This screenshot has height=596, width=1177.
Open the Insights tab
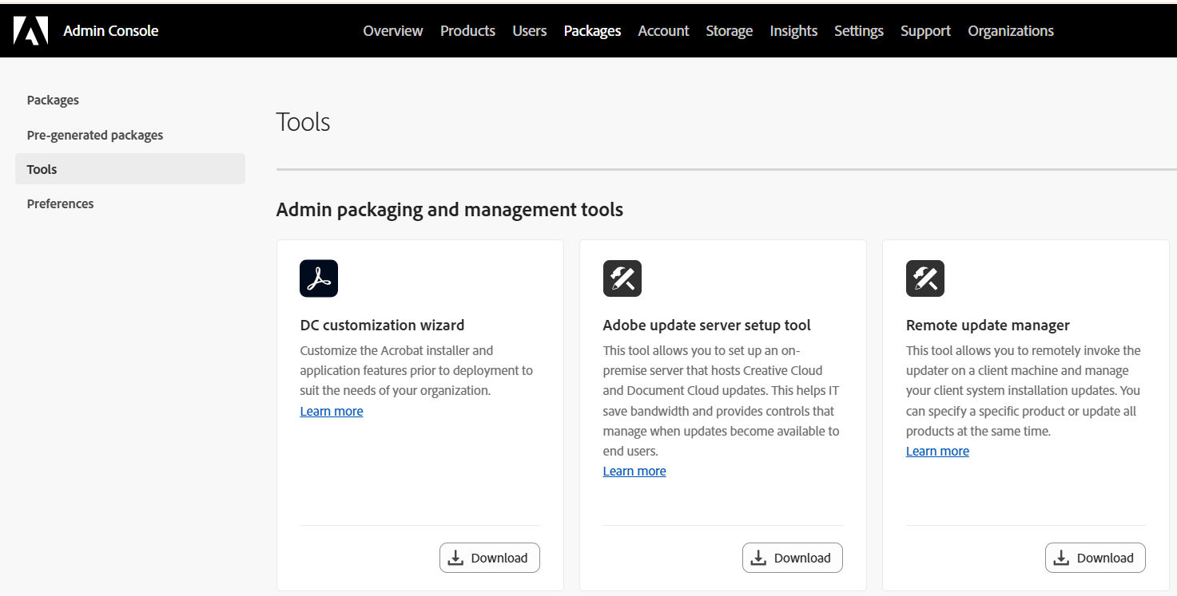[x=793, y=31]
